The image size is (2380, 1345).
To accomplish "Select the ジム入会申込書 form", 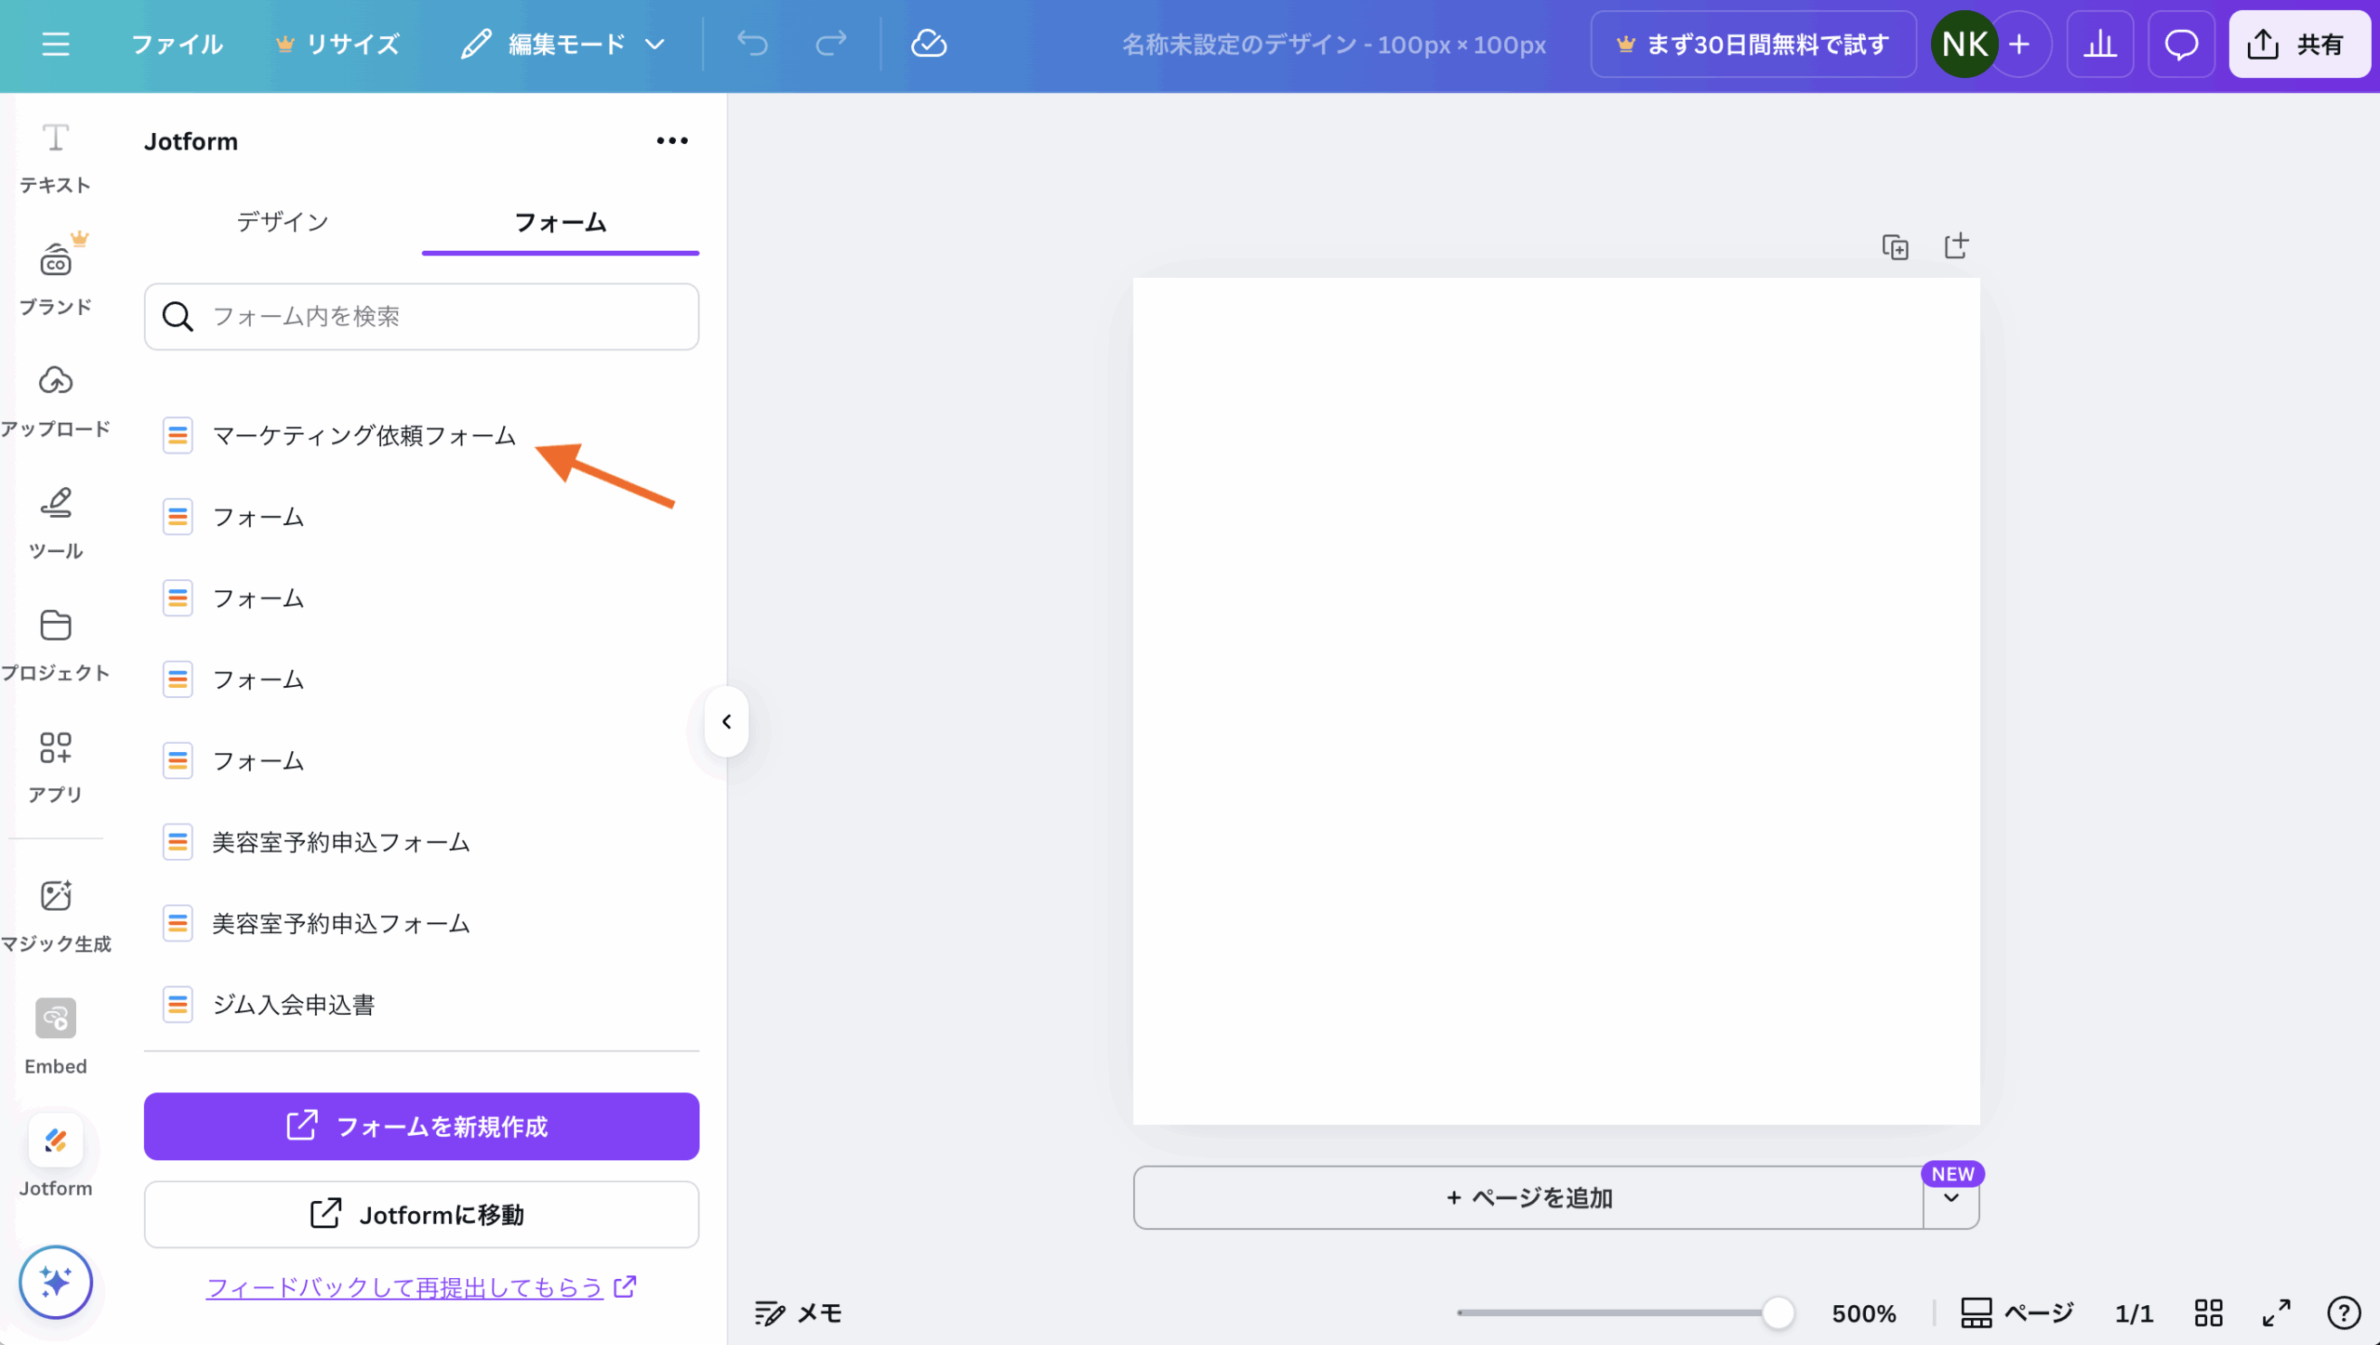I will pos(421,1005).
